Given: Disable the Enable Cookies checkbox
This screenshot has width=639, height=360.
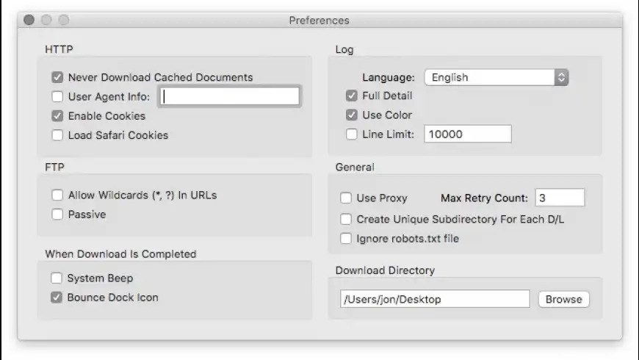Looking at the screenshot, I should click(57, 116).
